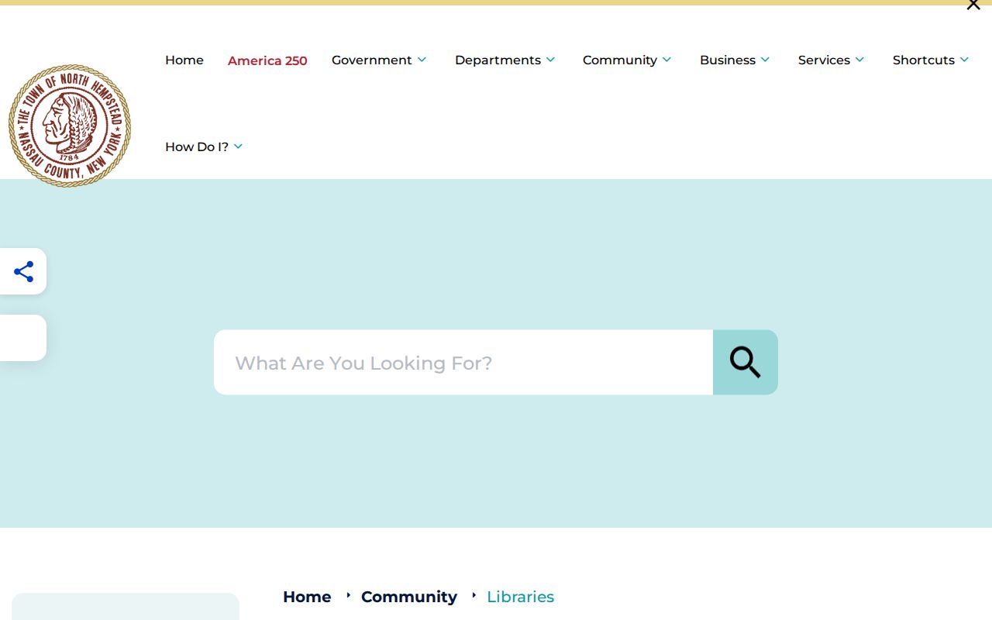Expand the Shortcuts dropdown menu

(x=931, y=60)
